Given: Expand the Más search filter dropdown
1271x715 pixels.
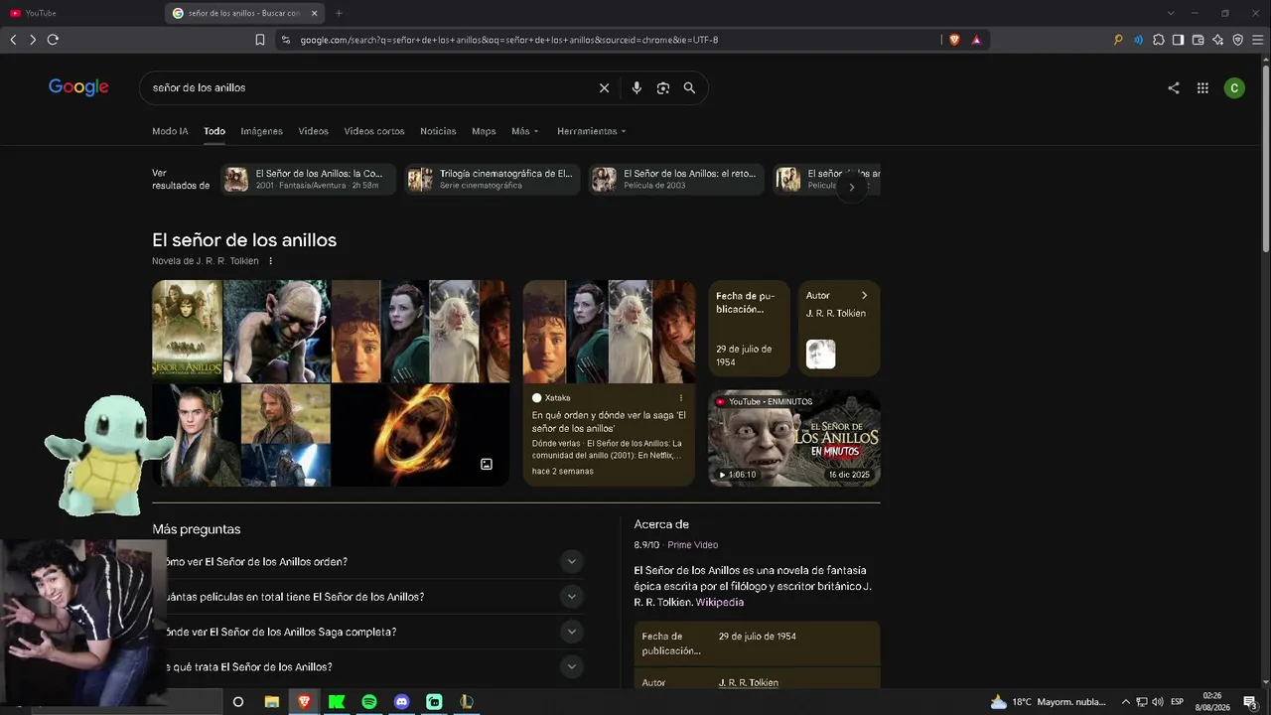Looking at the screenshot, I should [525, 131].
